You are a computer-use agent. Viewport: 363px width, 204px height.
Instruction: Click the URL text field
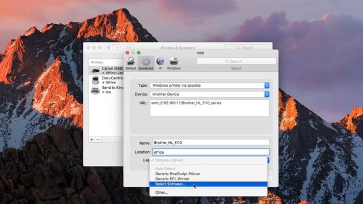210,108
